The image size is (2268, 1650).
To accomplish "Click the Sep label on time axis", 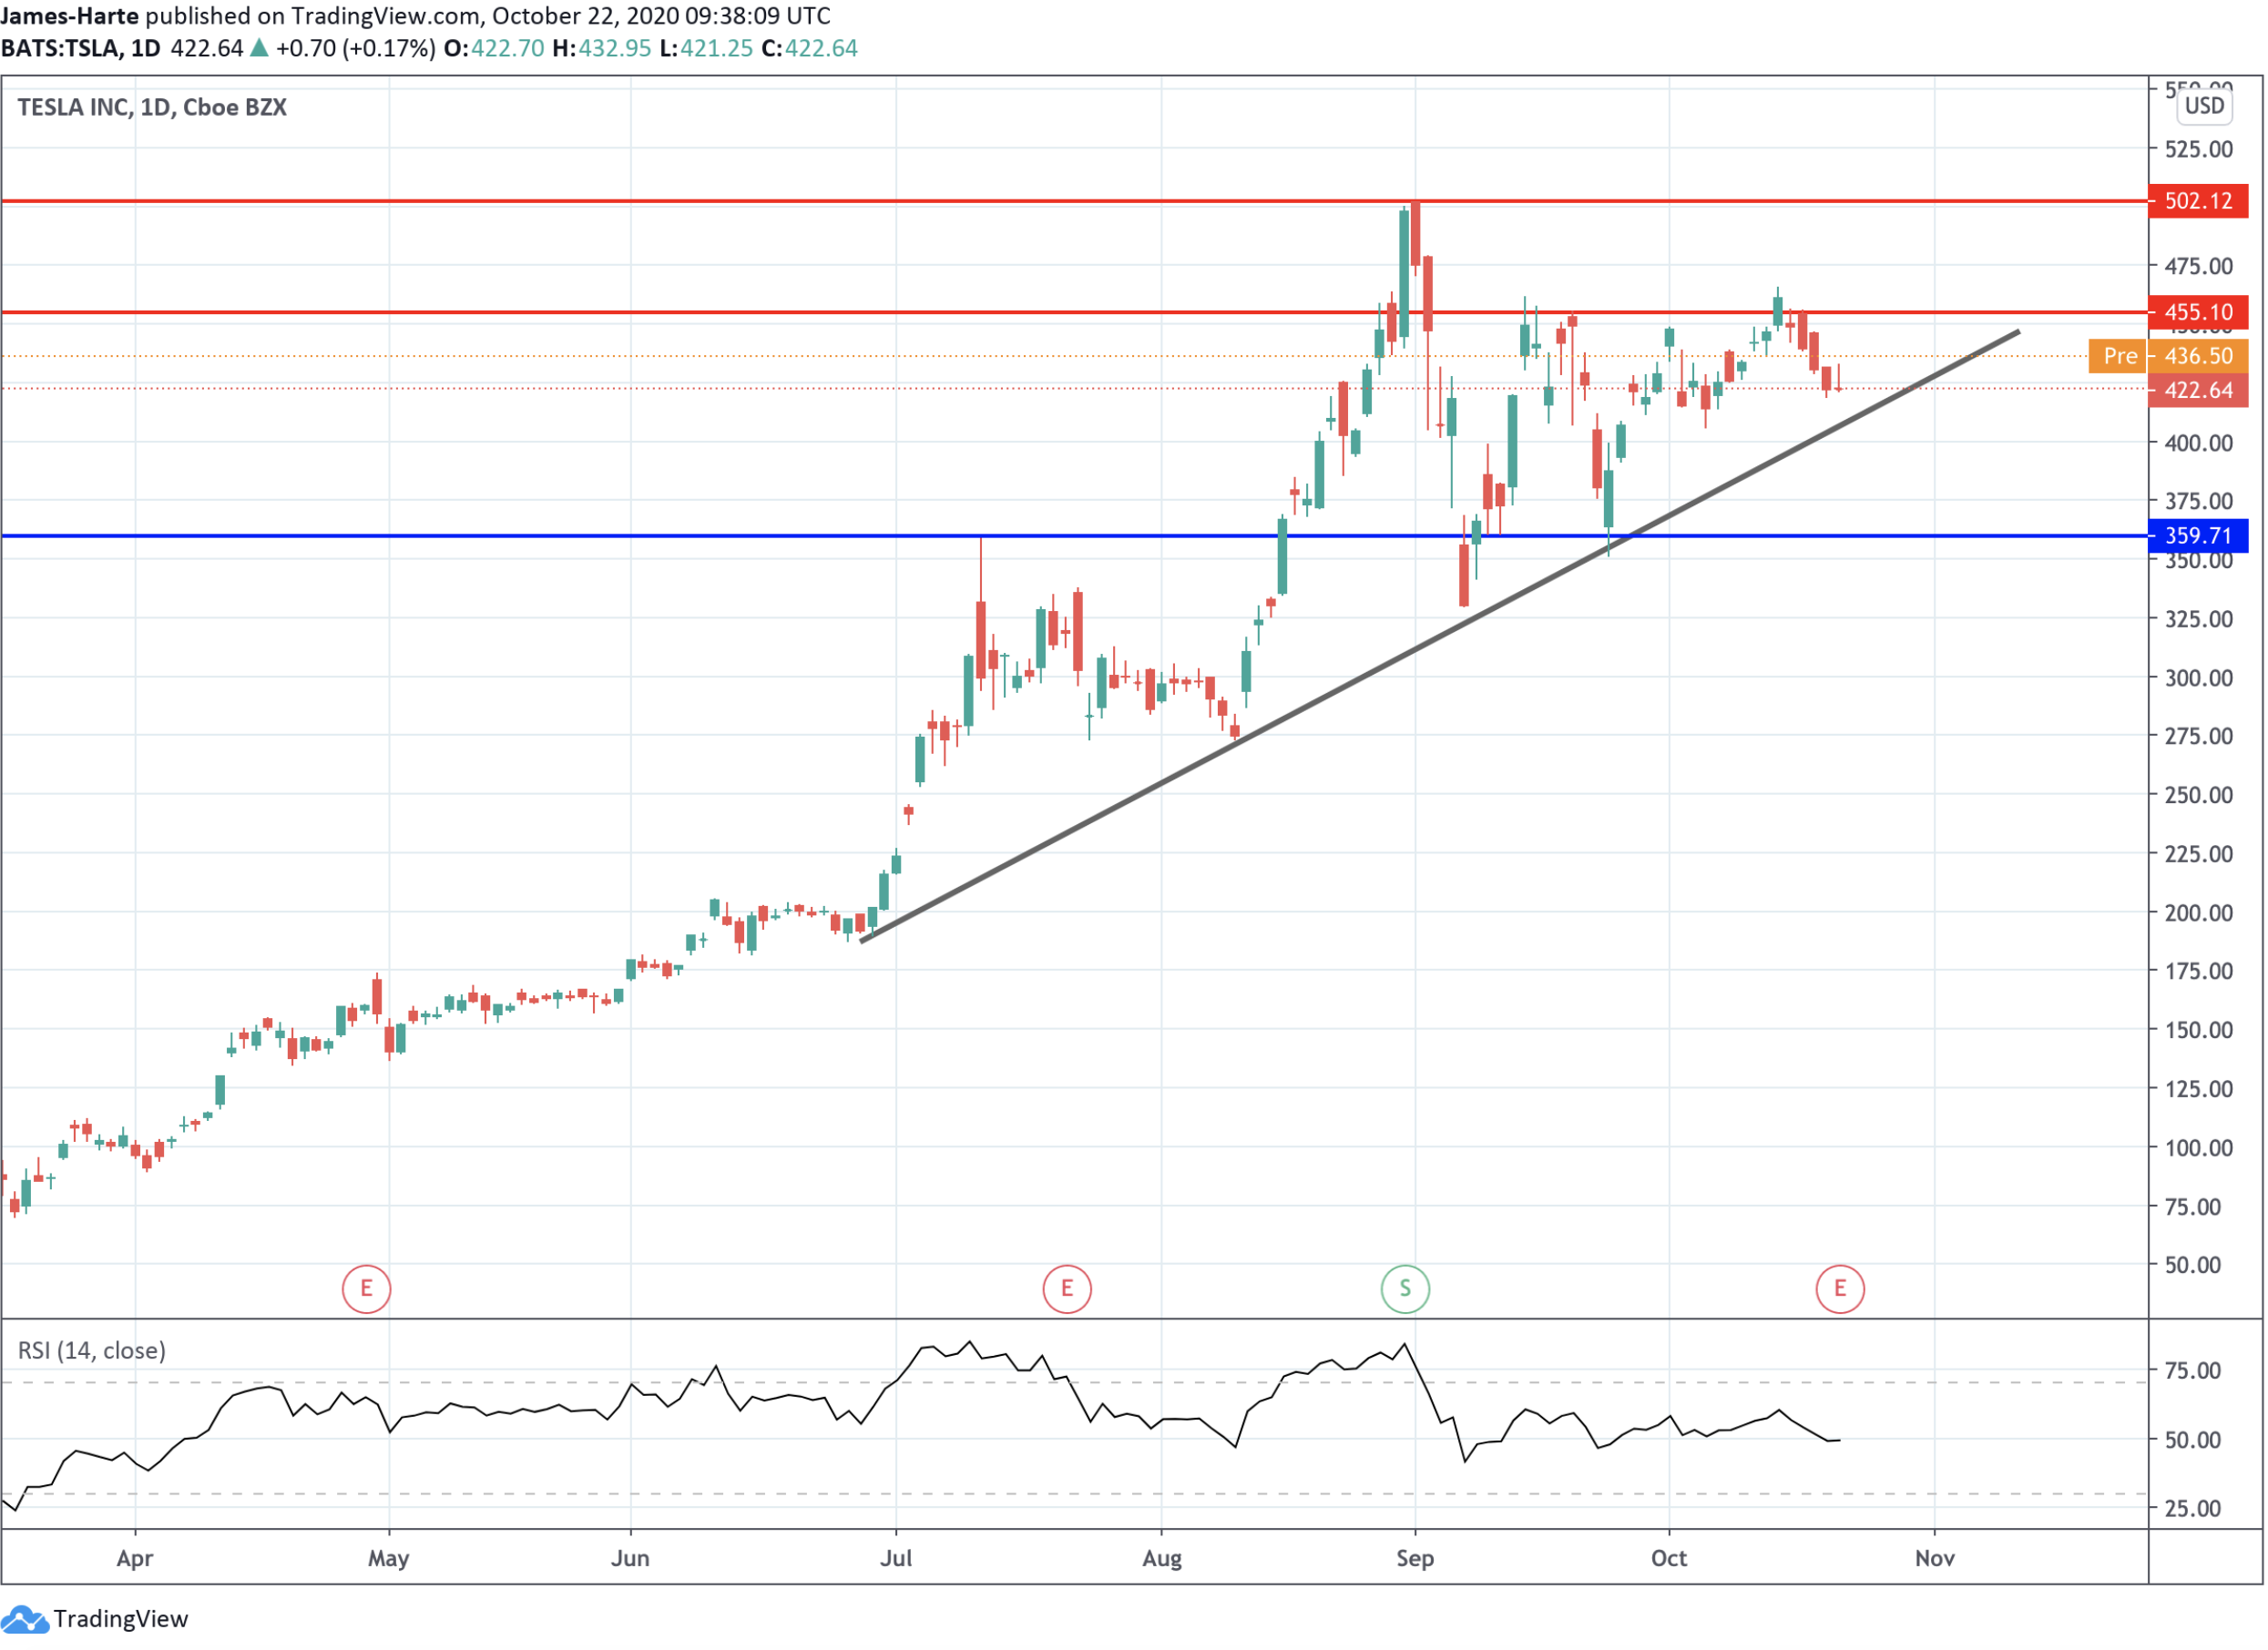I will click(1415, 1559).
